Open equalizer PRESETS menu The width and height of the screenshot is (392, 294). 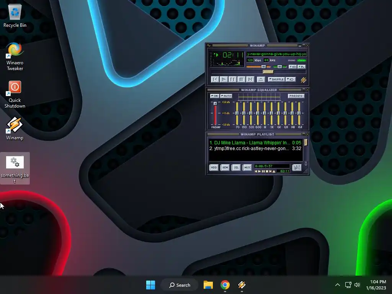coord(296,96)
